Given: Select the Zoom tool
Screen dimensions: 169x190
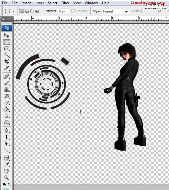Looking at the screenshot, I should tap(7, 178).
